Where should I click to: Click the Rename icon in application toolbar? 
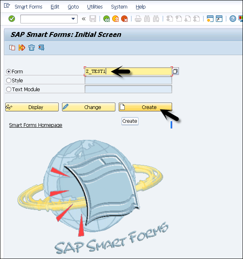[22, 48]
